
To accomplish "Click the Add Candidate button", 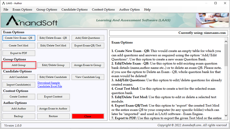I will [19, 77].
